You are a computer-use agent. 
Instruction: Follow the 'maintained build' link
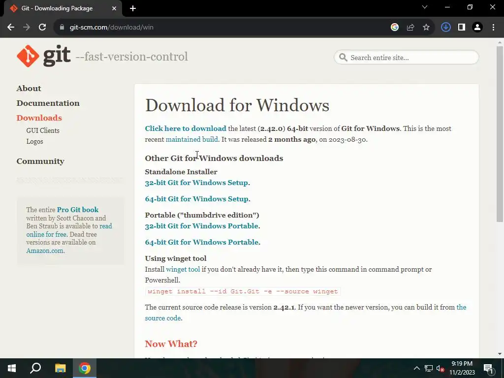pyautogui.click(x=191, y=139)
